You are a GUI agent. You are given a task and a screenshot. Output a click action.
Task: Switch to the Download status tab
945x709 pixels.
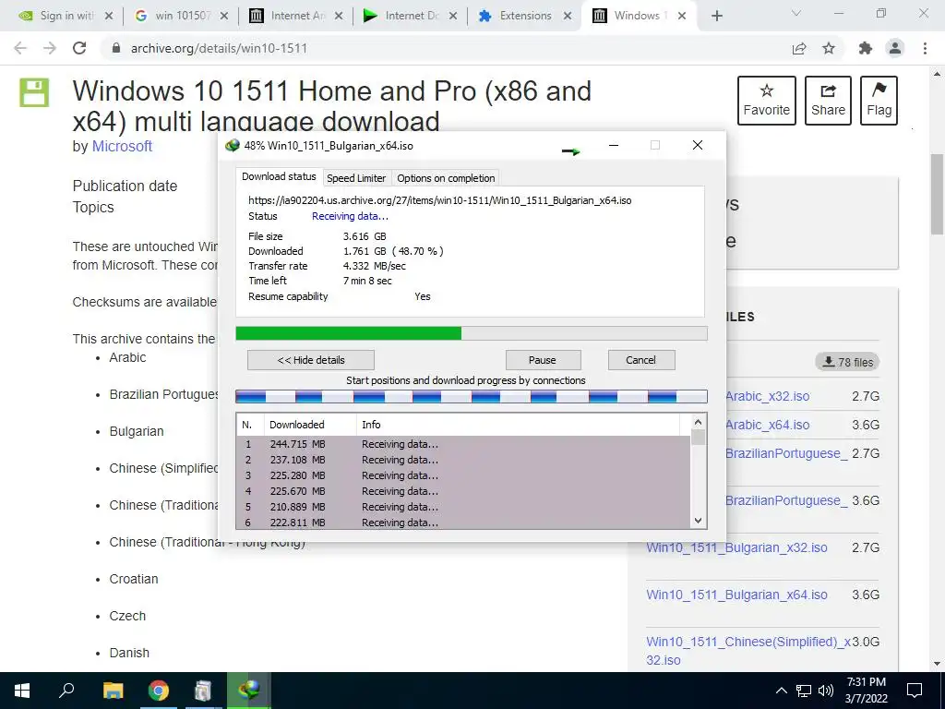click(x=279, y=176)
